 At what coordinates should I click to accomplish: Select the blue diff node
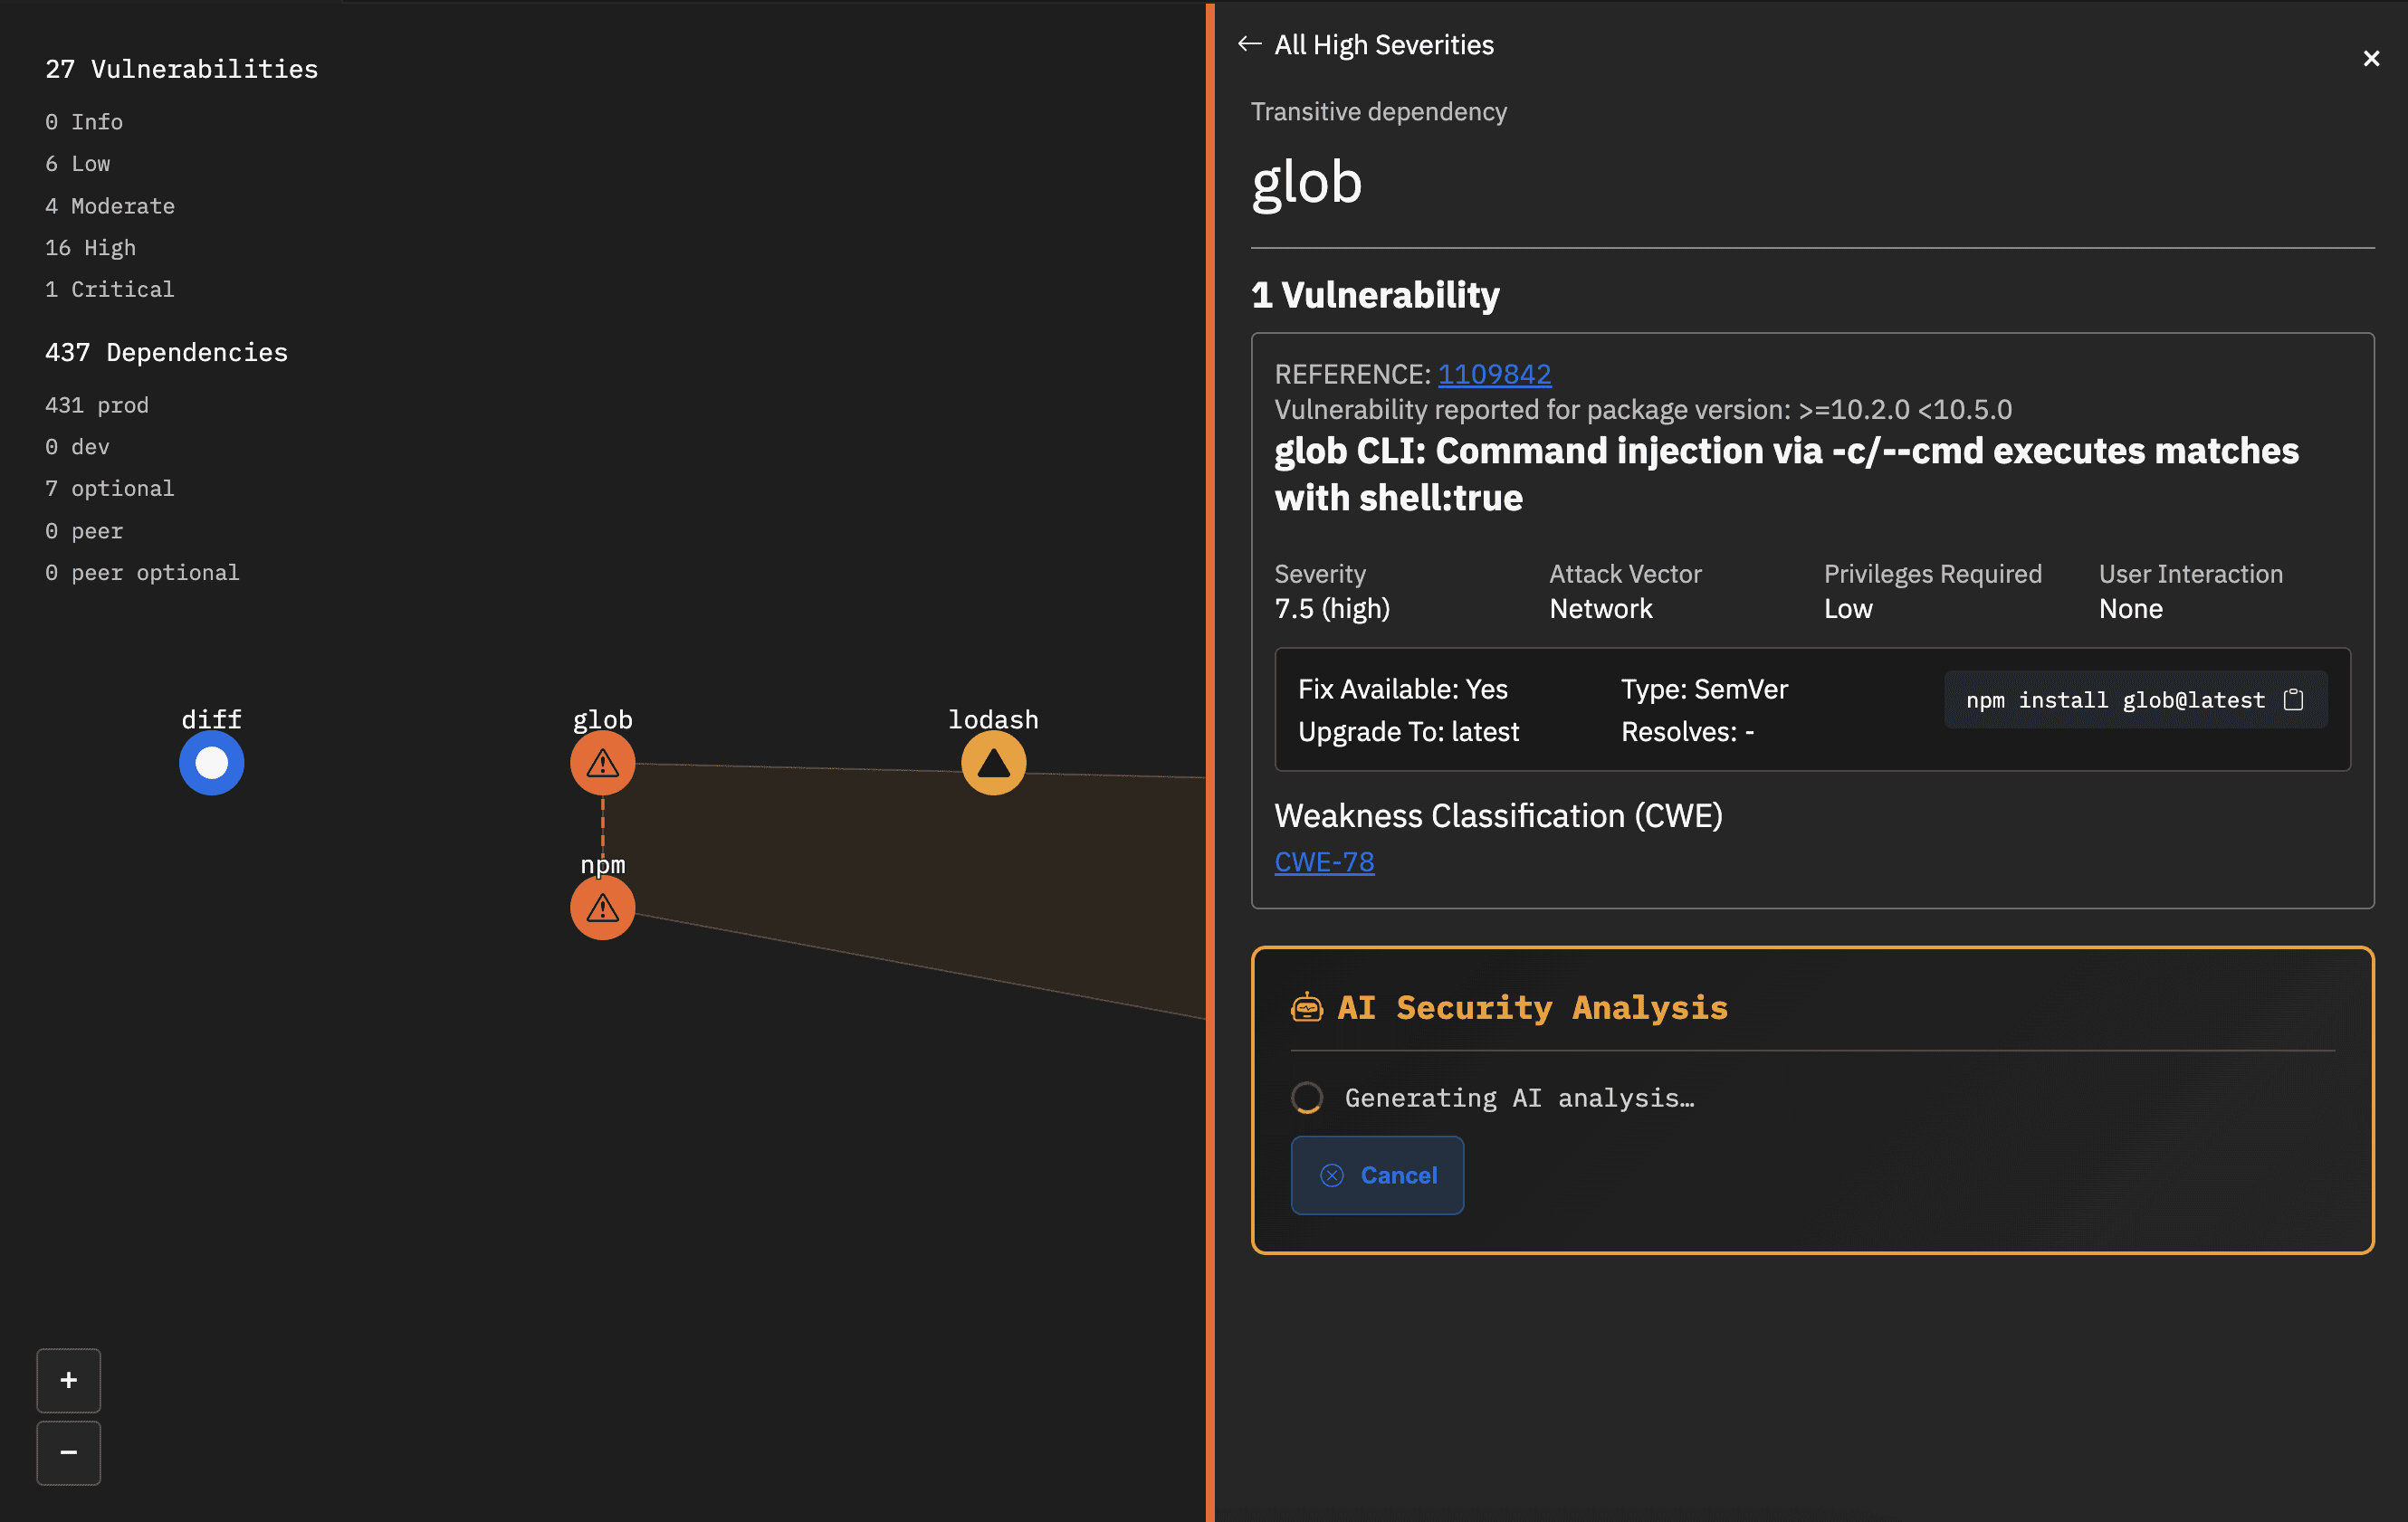(x=211, y=764)
